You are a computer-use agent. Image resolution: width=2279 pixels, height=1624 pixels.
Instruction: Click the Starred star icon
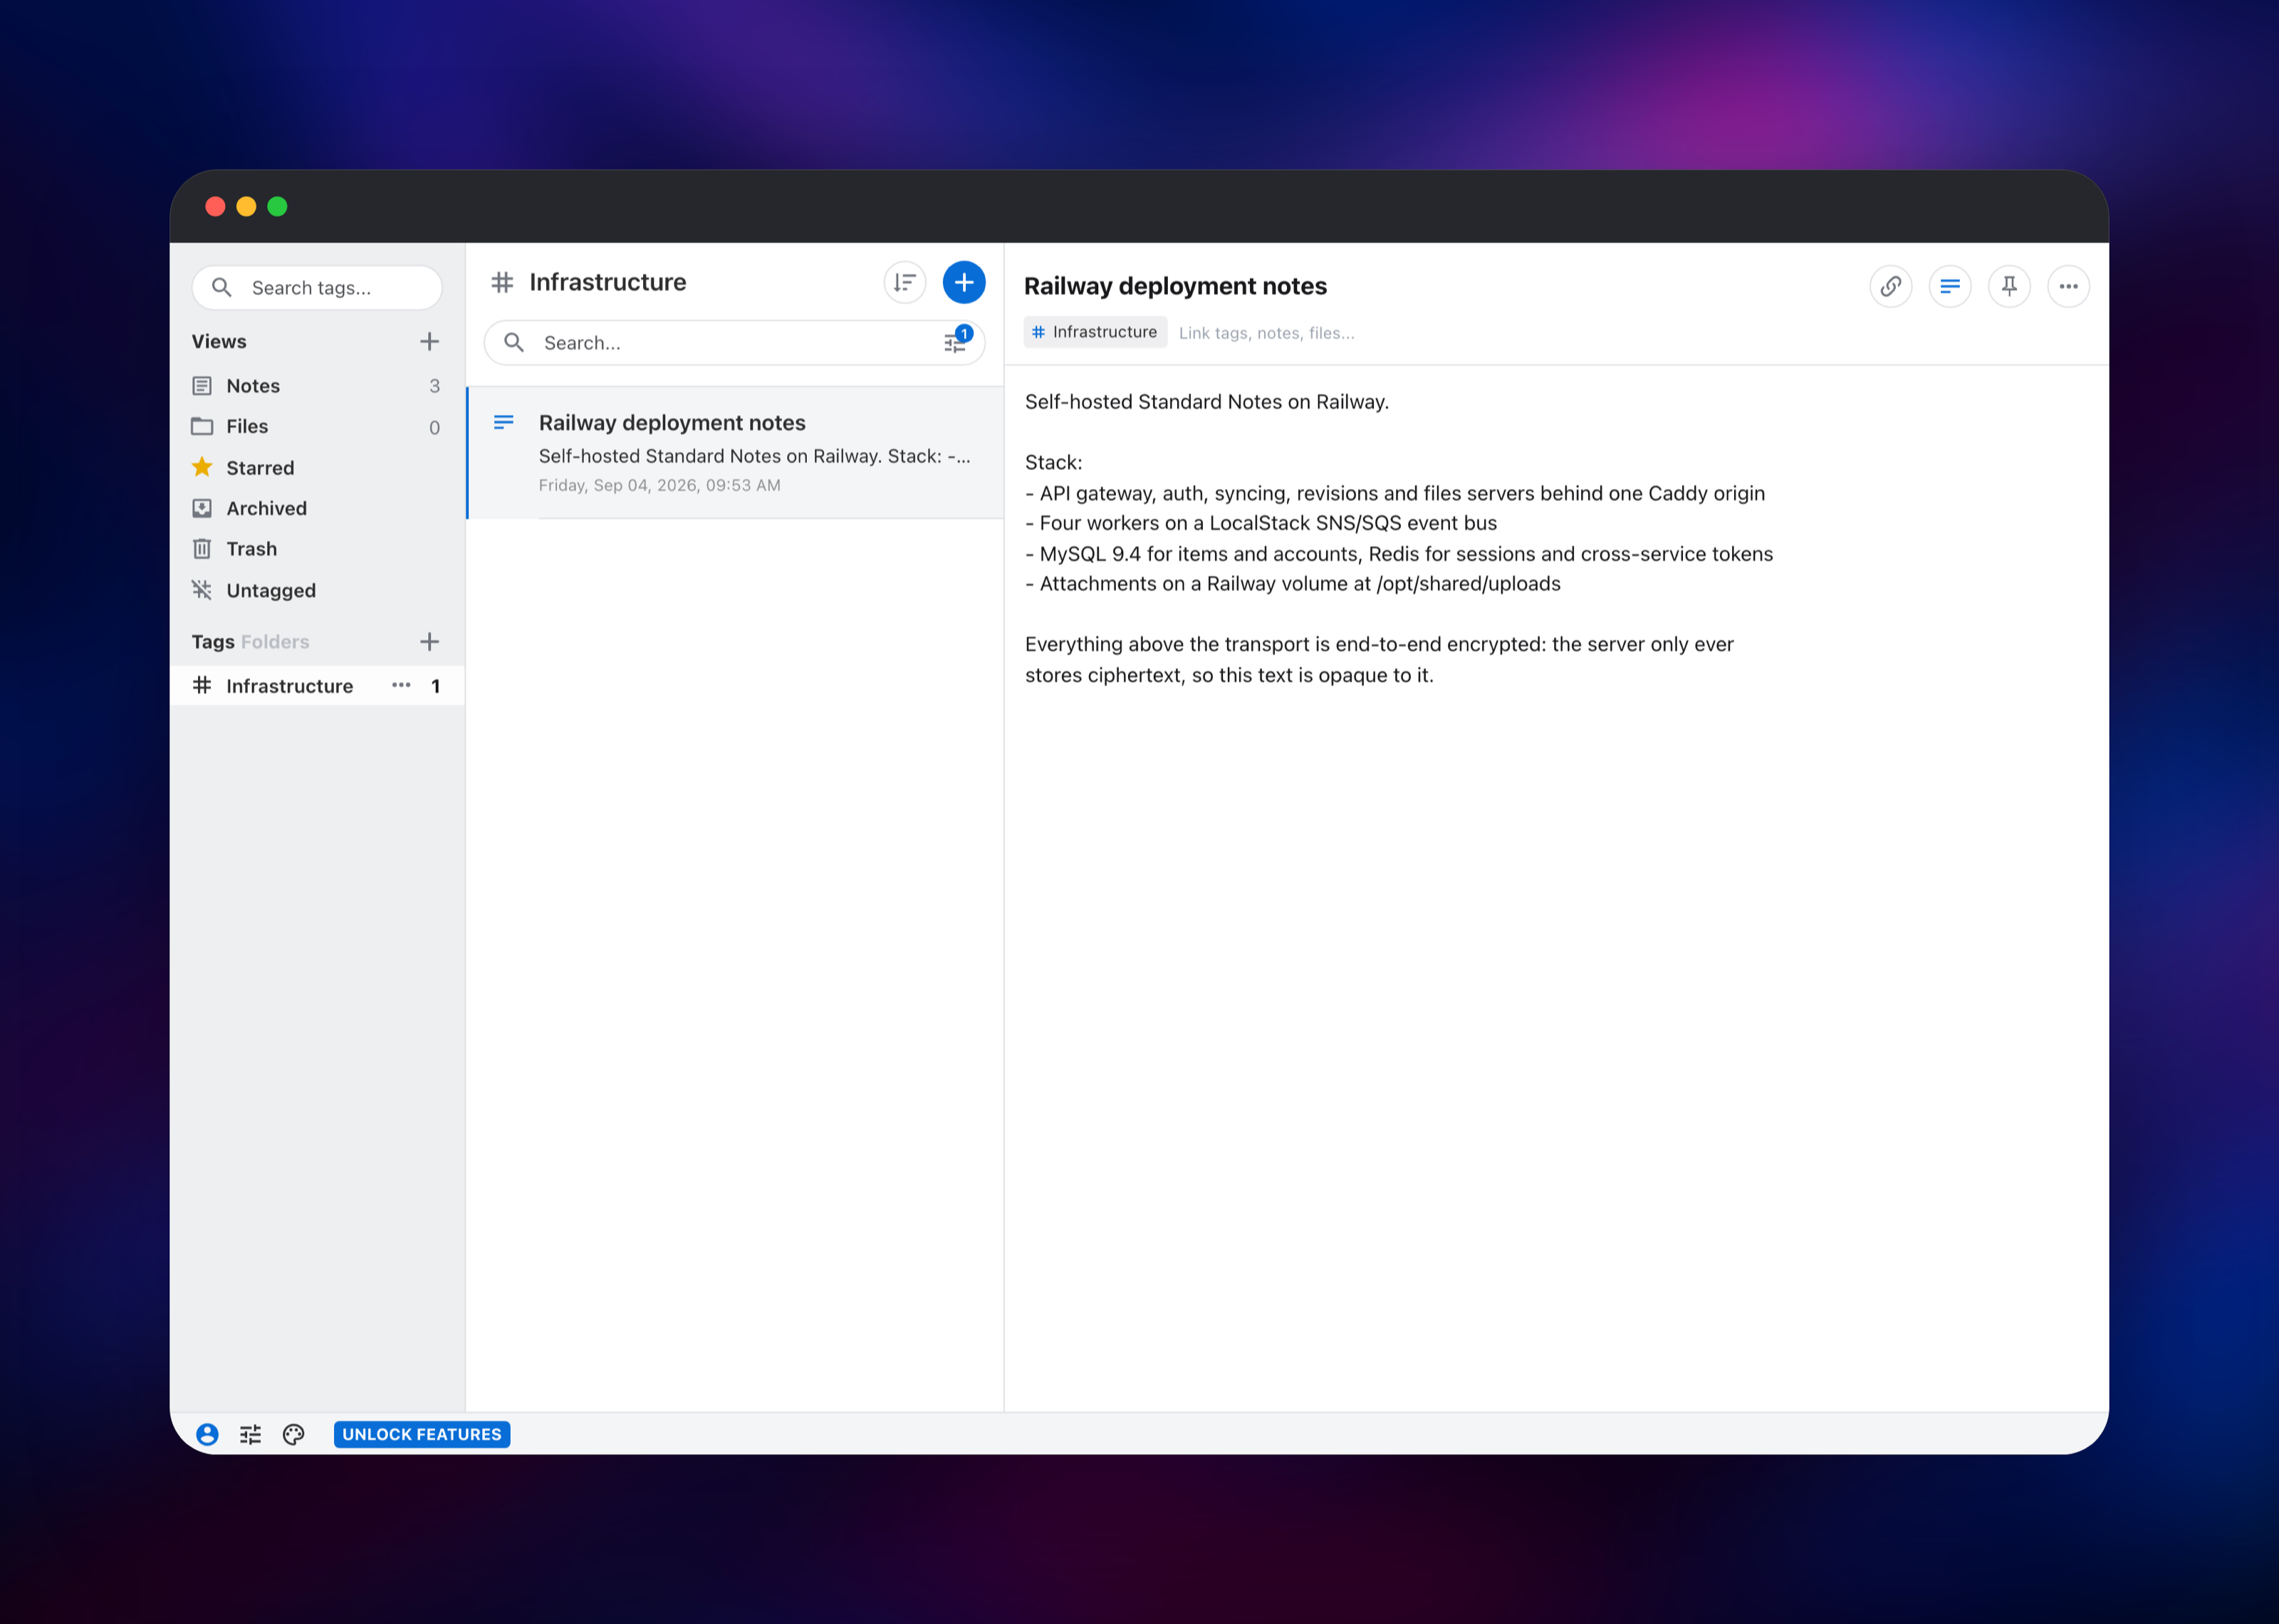[x=202, y=467]
